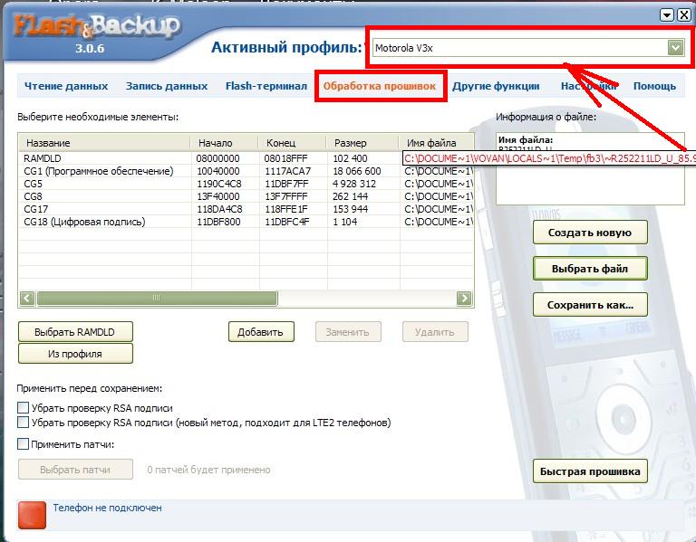Click the Сохранить как... button
Screen dimensions: 696x542
[590, 305]
